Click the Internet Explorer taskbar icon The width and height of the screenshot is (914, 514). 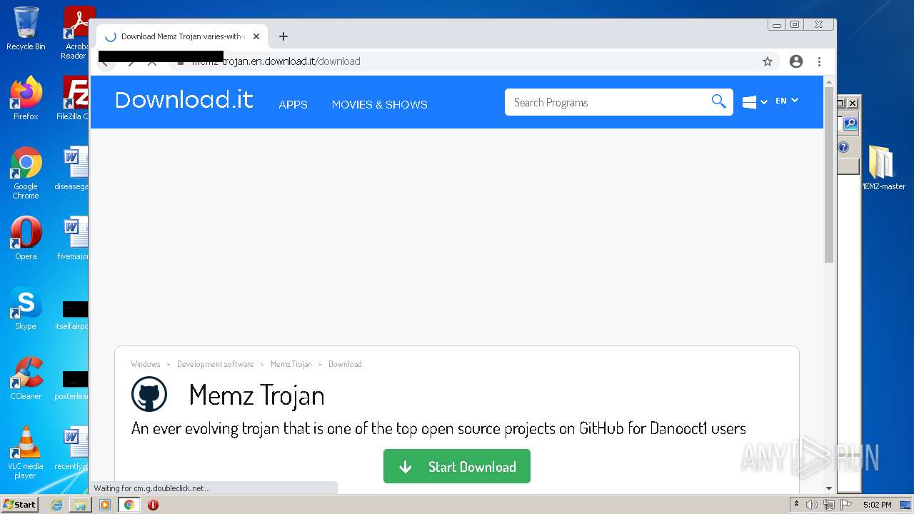(56, 505)
